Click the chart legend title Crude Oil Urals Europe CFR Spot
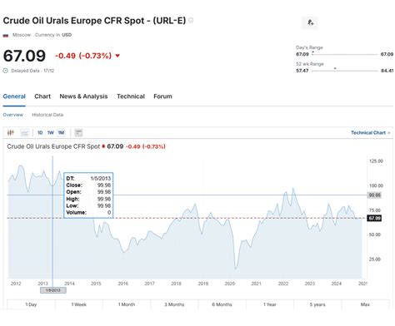Screen dimensions: 395x326 click(x=53, y=146)
